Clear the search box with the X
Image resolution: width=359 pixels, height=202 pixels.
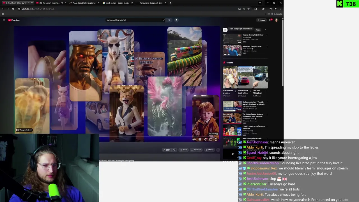point(164,20)
